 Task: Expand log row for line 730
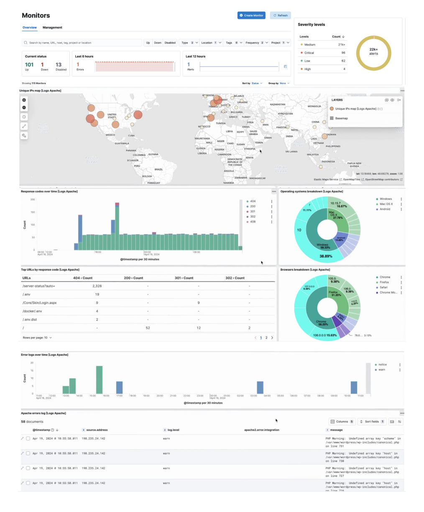(x=23, y=453)
